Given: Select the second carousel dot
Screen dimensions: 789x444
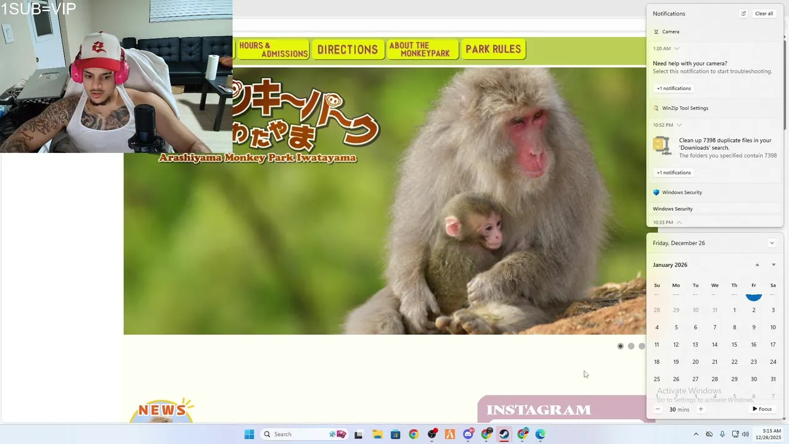Looking at the screenshot, I should click(x=631, y=346).
